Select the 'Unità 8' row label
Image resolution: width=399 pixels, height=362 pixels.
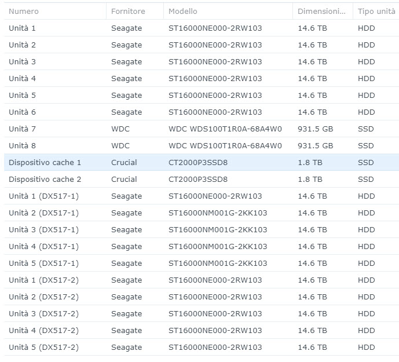click(22, 145)
